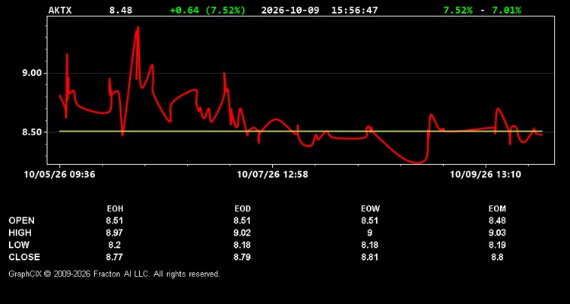
Task: Select EOM close value 8.8
Action: click(x=497, y=257)
